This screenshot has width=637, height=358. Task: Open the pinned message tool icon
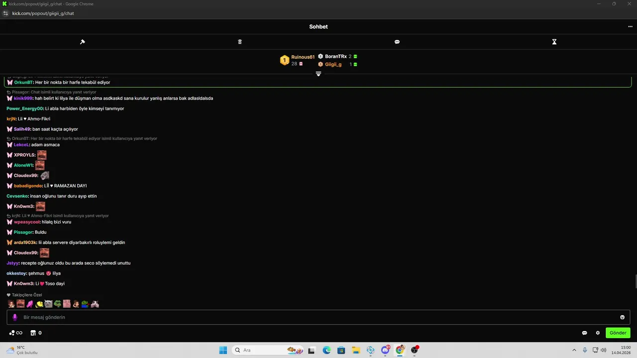[x=83, y=42]
